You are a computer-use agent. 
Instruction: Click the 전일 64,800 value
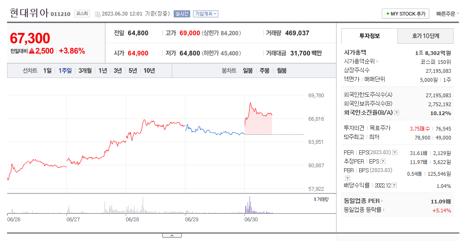click(138, 33)
